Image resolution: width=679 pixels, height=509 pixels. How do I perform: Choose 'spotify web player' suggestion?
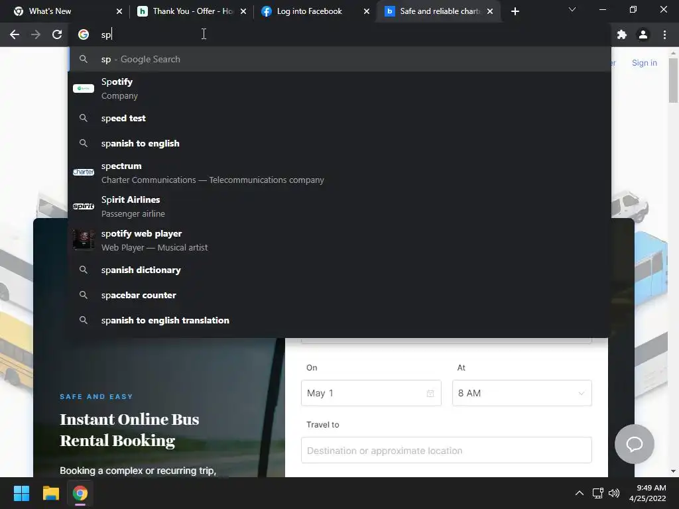(x=339, y=240)
